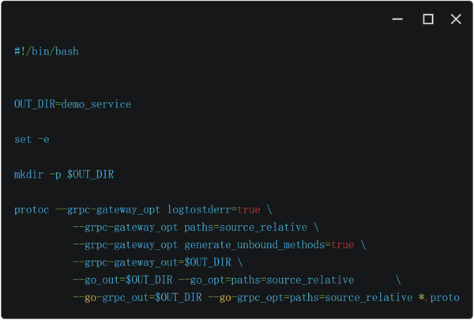Maximize the code window
Image resolution: width=474 pixels, height=320 pixels.
(x=427, y=20)
